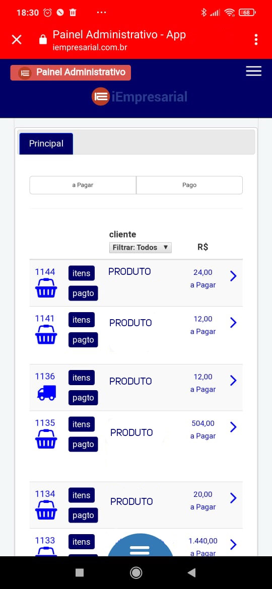Click delivery truck icon for order 1136
The width and height of the screenshot is (272, 589).
pos(46,393)
